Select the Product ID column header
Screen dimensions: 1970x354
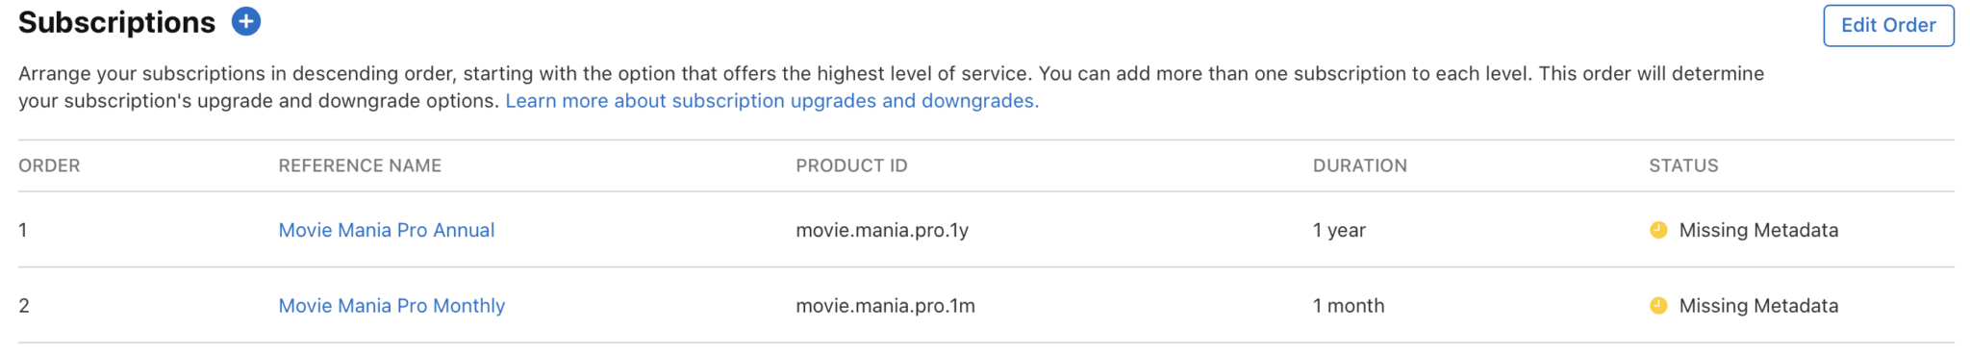coord(851,165)
